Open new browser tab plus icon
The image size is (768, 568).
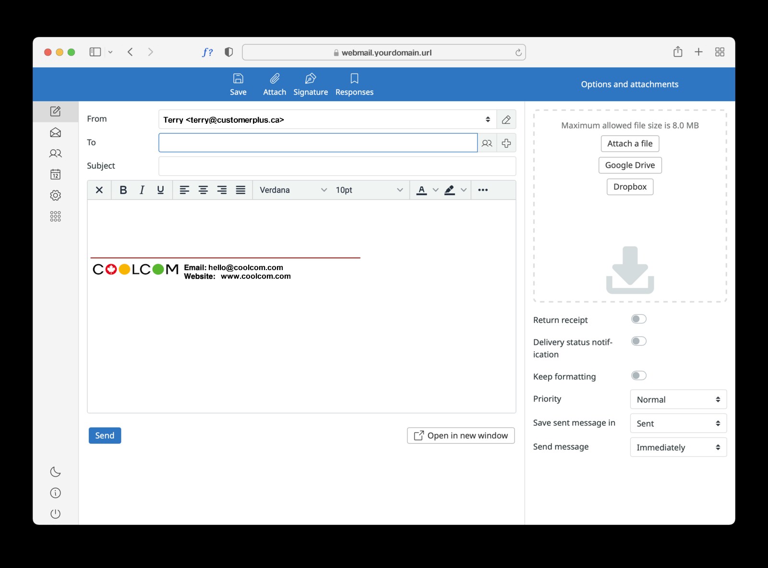click(699, 52)
